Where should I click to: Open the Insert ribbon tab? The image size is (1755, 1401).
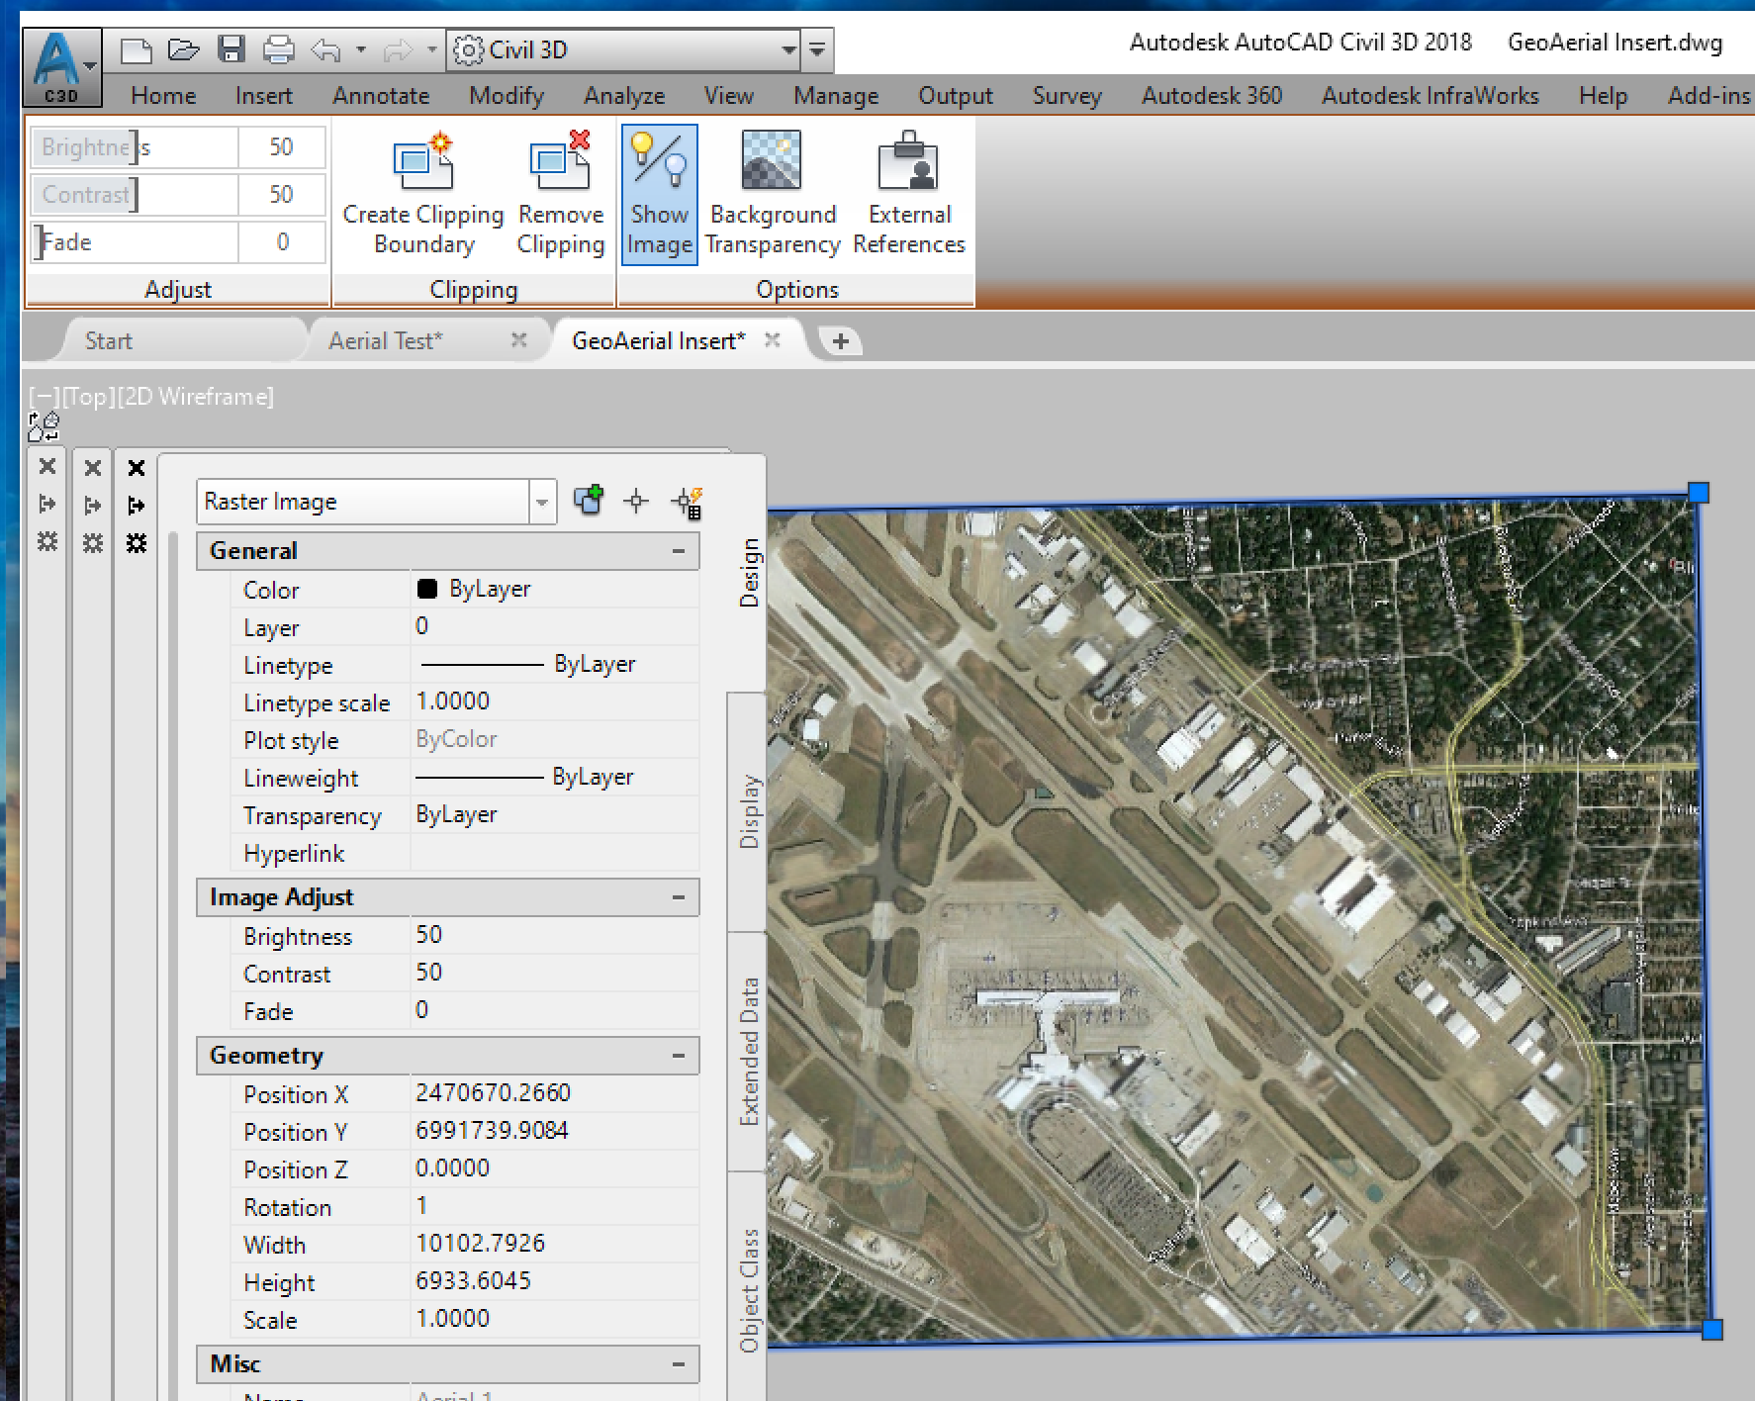point(263,96)
